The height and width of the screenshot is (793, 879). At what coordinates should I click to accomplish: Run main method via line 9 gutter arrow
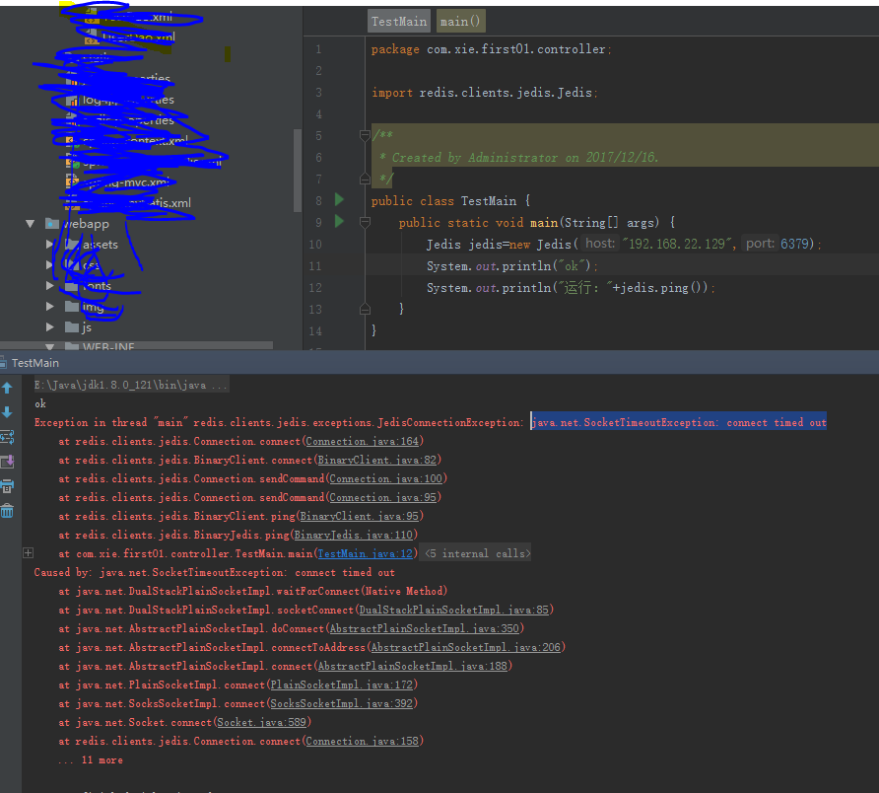click(339, 221)
